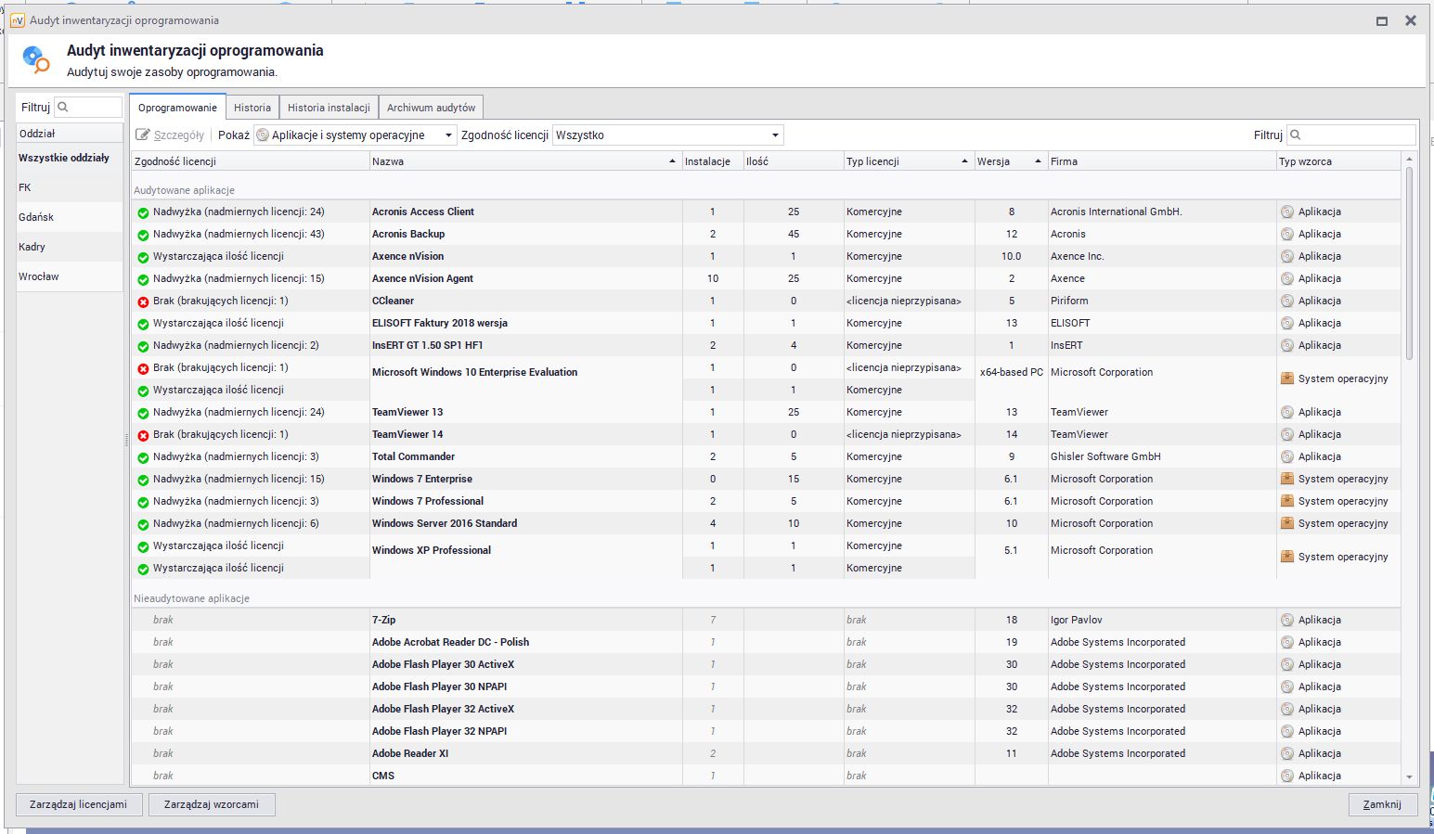The image size is (1434, 834).
Task: Click the scrollbar up arrow of software list
Action: (1409, 160)
